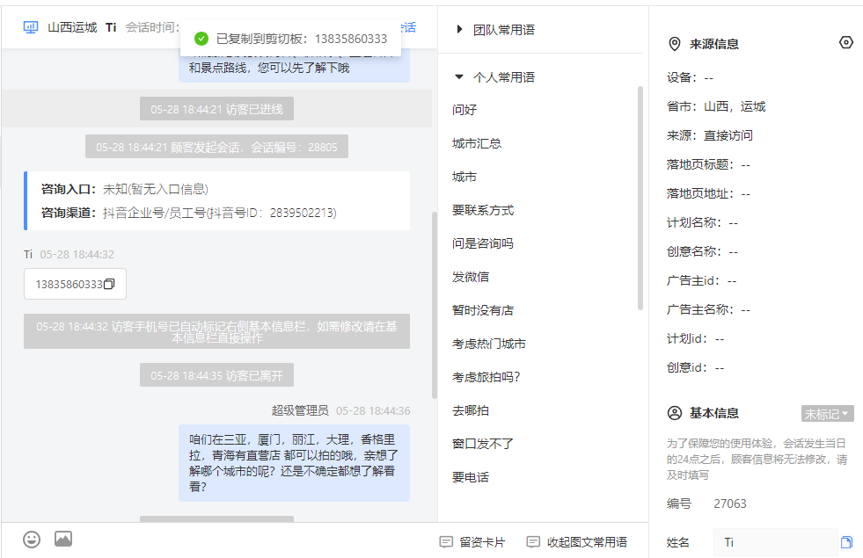Image resolution: width=863 pixels, height=558 pixels.
Task: Click the 咨询渠道 抖音企业号 info line
Action: (189, 213)
